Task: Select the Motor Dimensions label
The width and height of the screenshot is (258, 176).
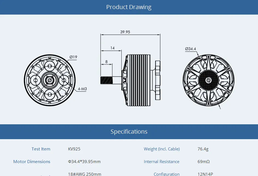Action: point(32,161)
